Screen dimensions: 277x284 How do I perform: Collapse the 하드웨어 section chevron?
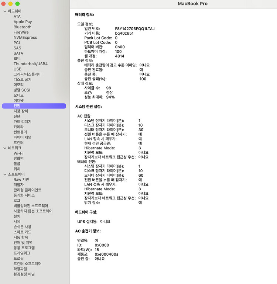click(x=5, y=11)
